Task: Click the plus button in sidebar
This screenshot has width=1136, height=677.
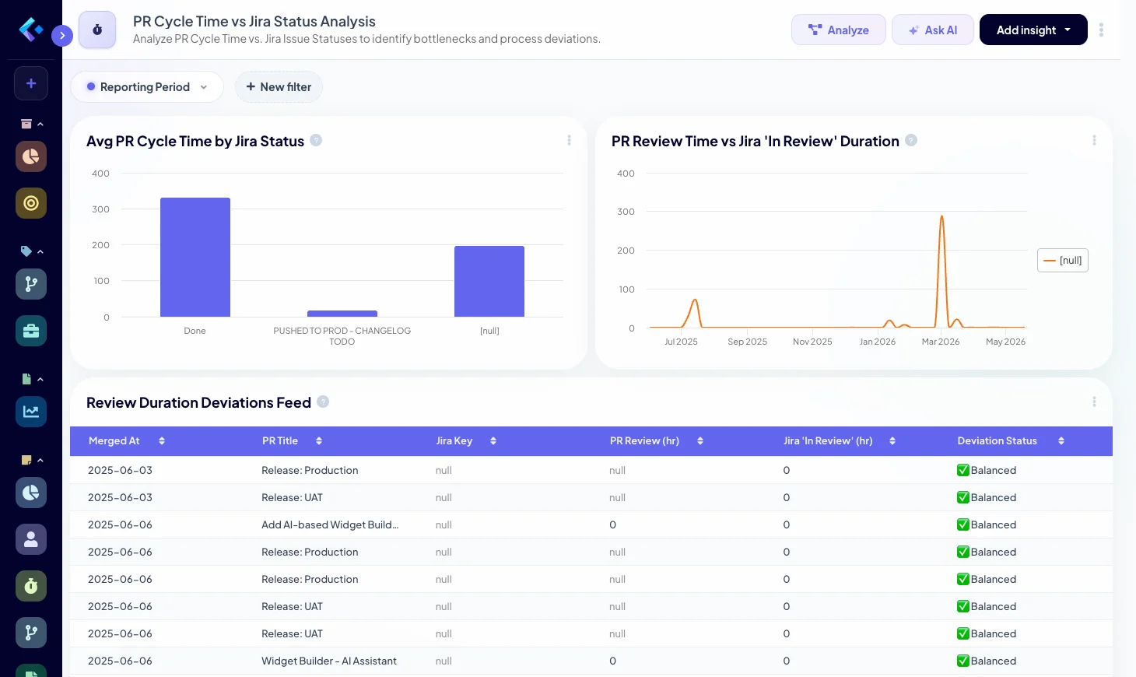Action: [31, 83]
